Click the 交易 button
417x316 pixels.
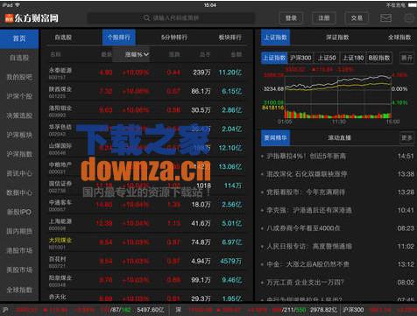click(357, 18)
